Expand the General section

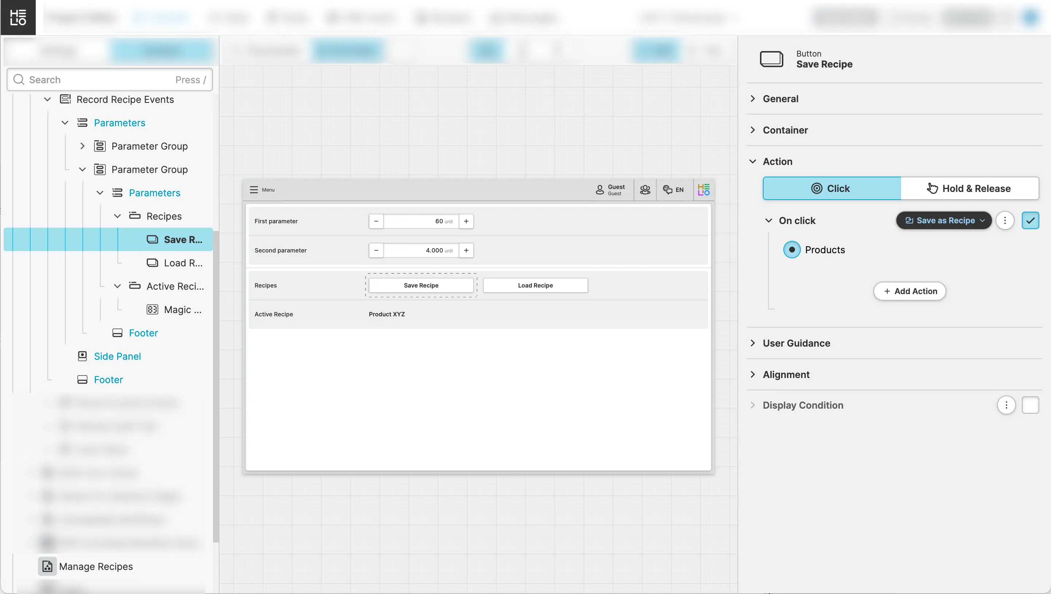(780, 99)
